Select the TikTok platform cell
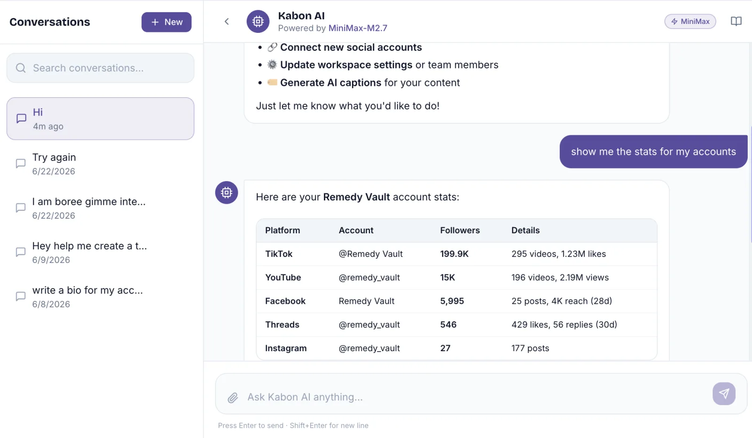This screenshot has height=438, width=752. click(x=279, y=254)
